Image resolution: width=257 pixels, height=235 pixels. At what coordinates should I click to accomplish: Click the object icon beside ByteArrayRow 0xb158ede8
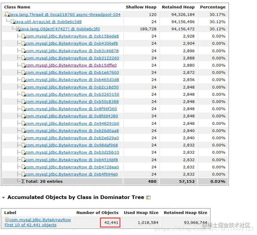point(23,36)
